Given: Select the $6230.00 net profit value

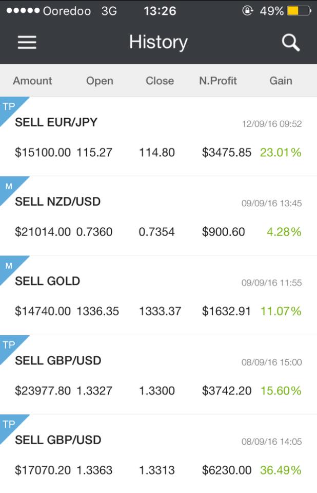Looking at the screenshot, I should pyautogui.click(x=227, y=470).
